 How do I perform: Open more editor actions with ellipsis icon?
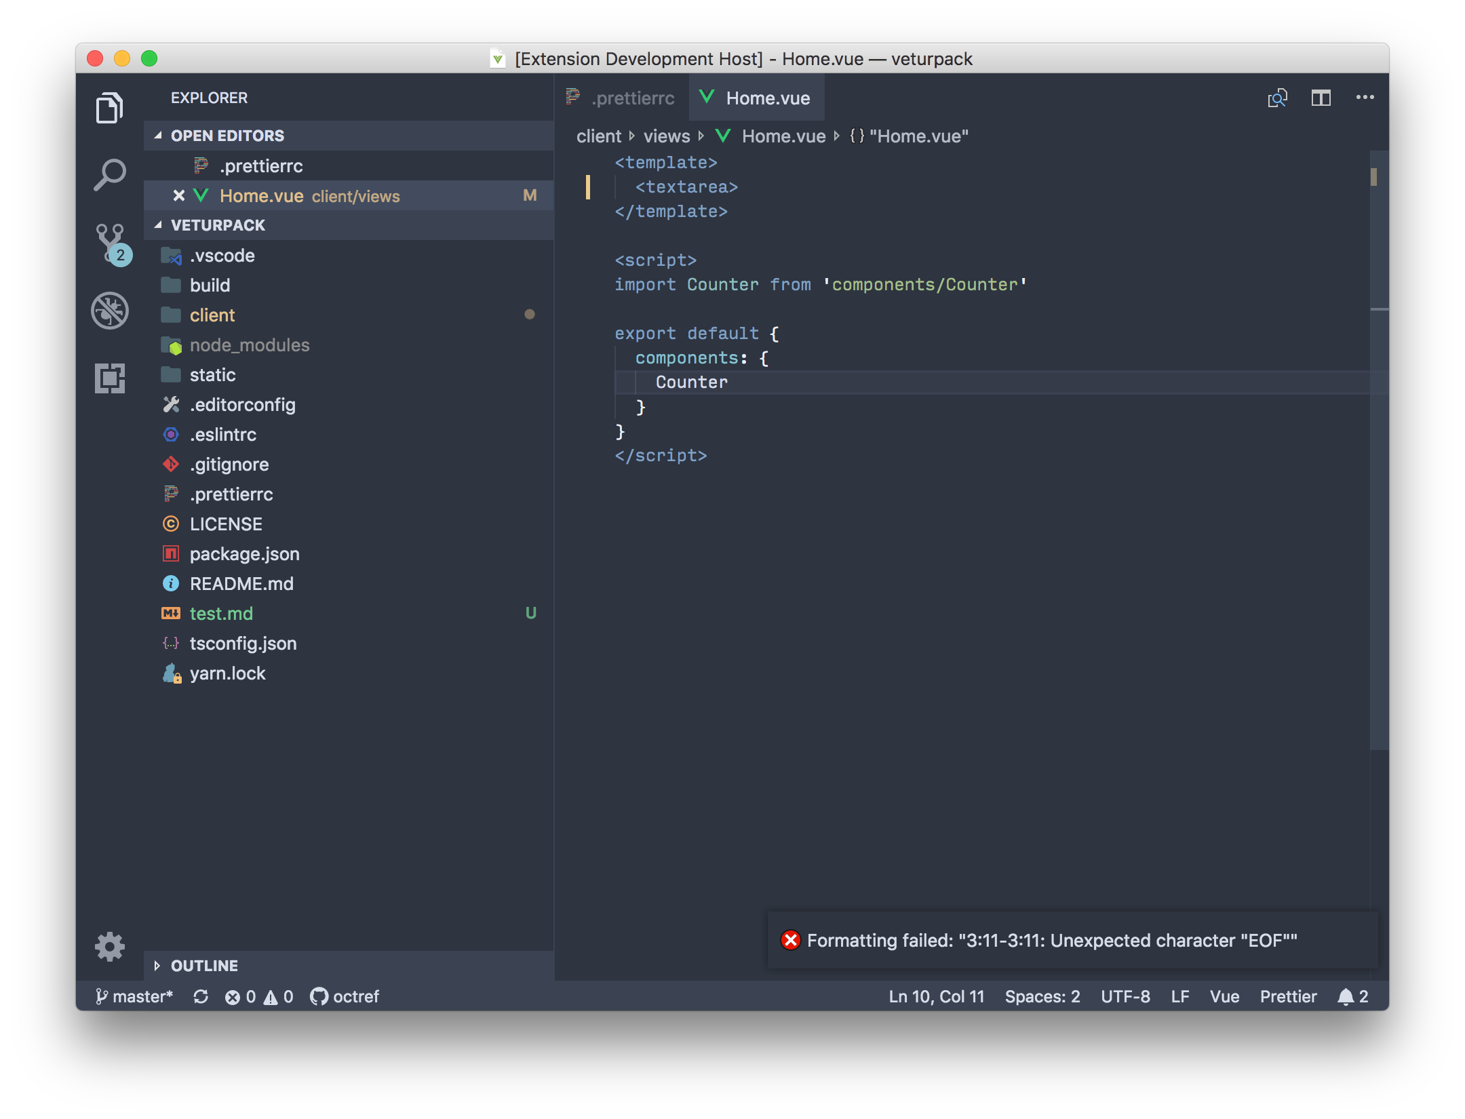[1365, 98]
